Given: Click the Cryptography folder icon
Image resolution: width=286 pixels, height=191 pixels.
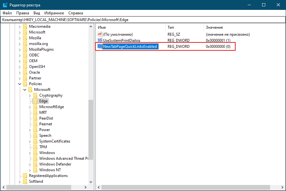Looking at the screenshot, I should coord(35,95).
